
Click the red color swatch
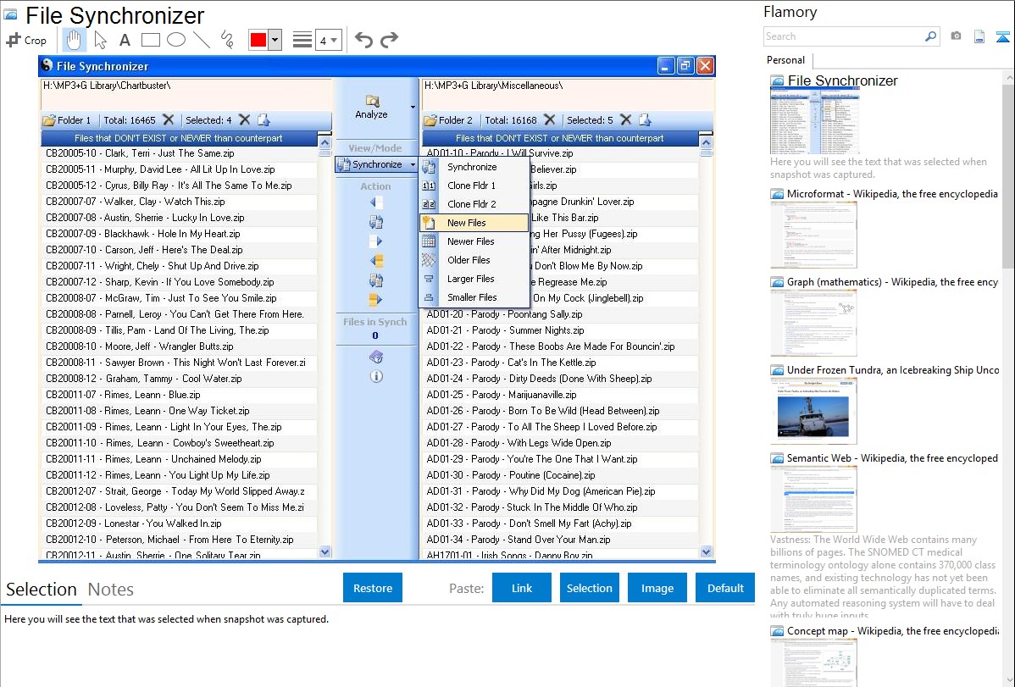258,40
